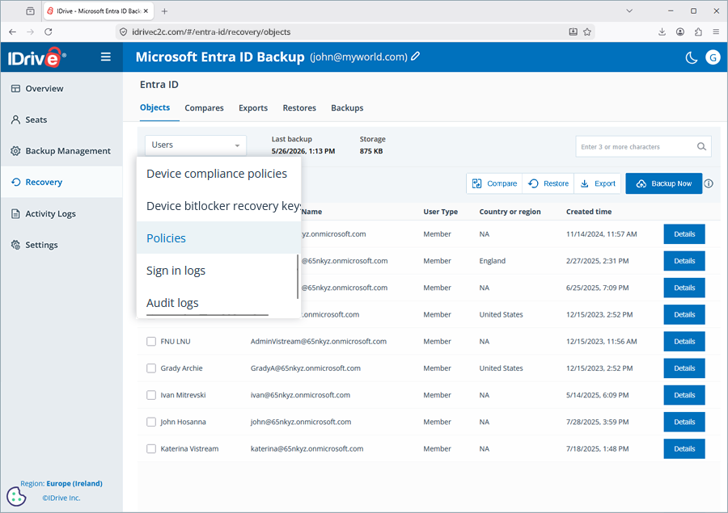Switch to dark mode moon icon

click(692, 57)
